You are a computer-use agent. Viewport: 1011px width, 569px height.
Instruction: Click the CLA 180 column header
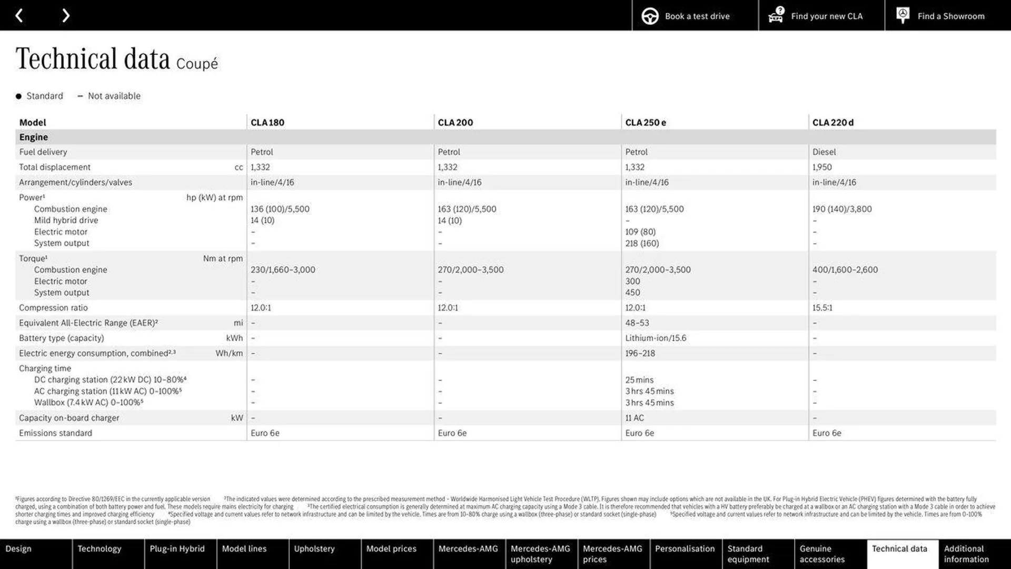point(267,122)
